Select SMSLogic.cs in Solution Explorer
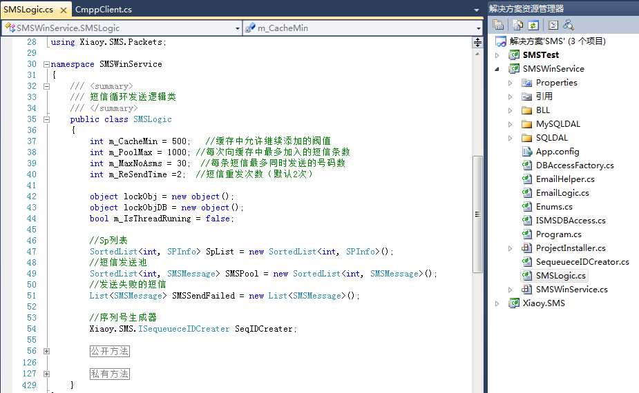Viewport: 639px width, 393px height. pyautogui.click(x=560, y=276)
